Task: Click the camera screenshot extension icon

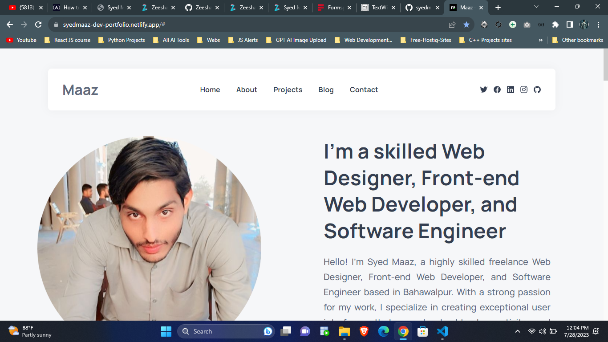Action: tap(527, 24)
